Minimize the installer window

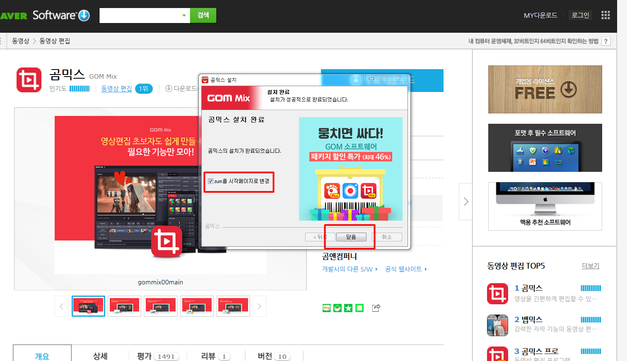pyautogui.click(x=371, y=78)
